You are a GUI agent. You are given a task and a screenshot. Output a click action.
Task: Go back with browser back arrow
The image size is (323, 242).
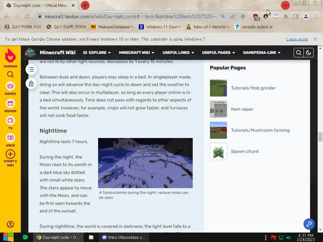tap(7, 16)
